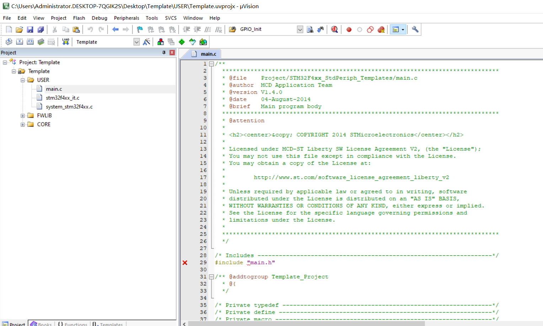Select stm32f4xx_it.c in the project tree
Image resolution: width=543 pixels, height=326 pixels.
63,98
